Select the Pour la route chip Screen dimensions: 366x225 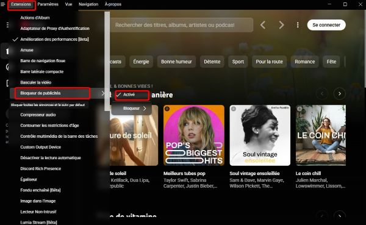coord(269,62)
